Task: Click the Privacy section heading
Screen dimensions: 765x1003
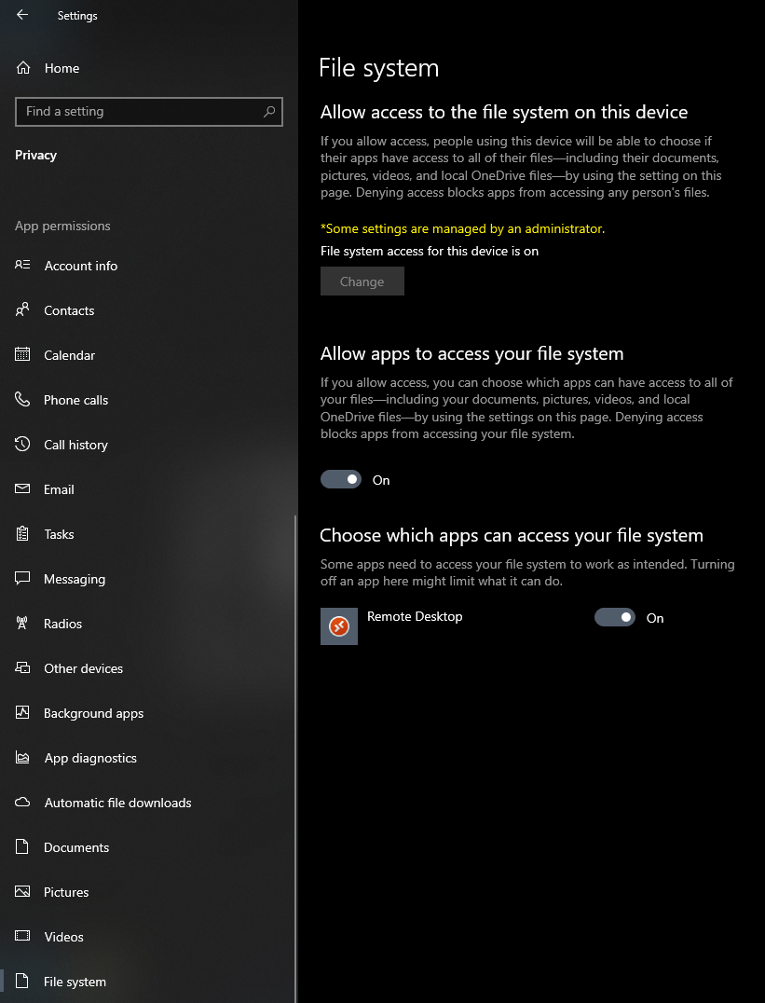Action: pyautogui.click(x=35, y=155)
